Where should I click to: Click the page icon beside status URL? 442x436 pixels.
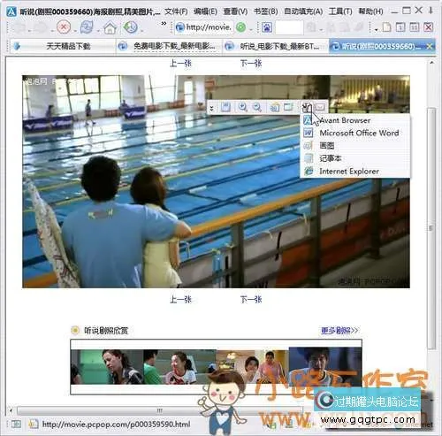[34, 424]
